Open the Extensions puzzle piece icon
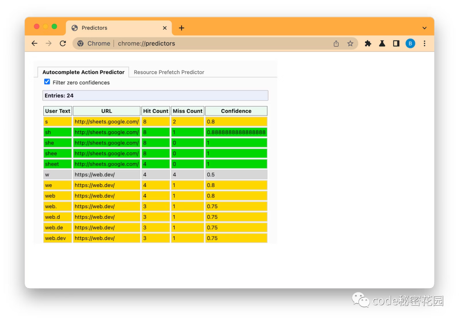This screenshot has height=321, width=459. coord(368,43)
